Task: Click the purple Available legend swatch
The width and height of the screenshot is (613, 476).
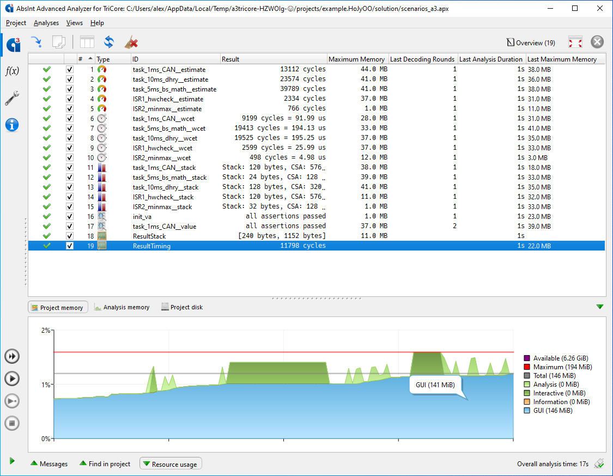Action: (x=526, y=358)
